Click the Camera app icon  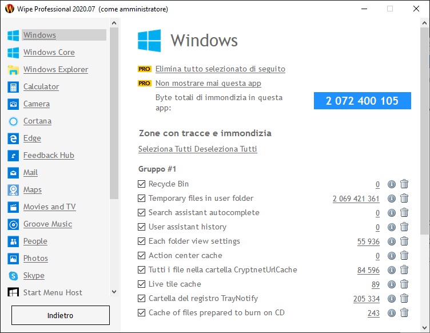[13, 104]
